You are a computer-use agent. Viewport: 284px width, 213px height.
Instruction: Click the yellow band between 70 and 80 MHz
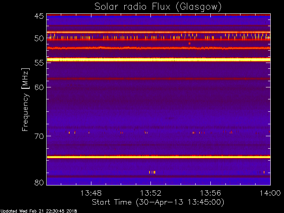tap(158, 157)
